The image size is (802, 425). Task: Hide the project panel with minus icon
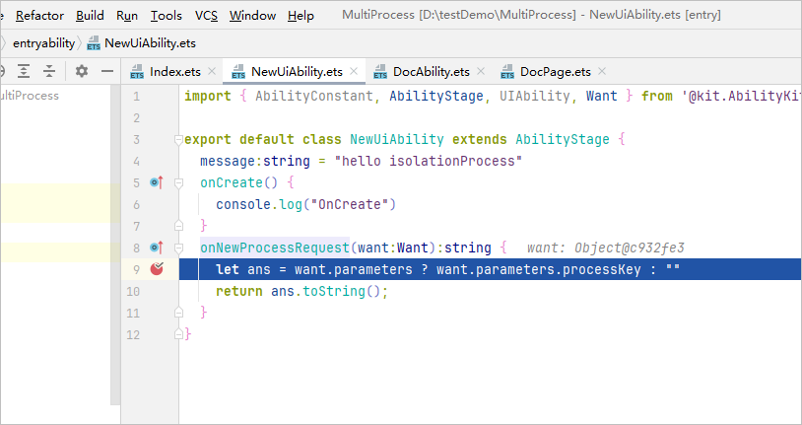(107, 72)
